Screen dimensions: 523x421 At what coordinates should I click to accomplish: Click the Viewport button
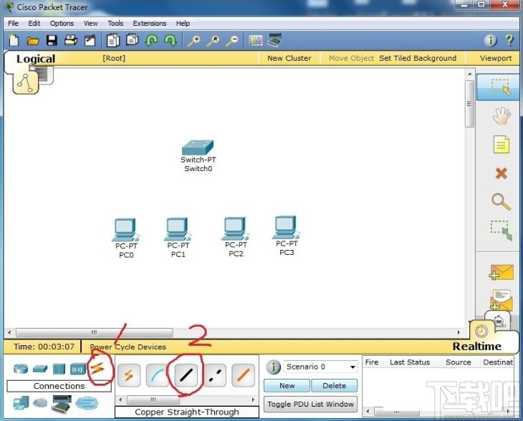pyautogui.click(x=496, y=58)
